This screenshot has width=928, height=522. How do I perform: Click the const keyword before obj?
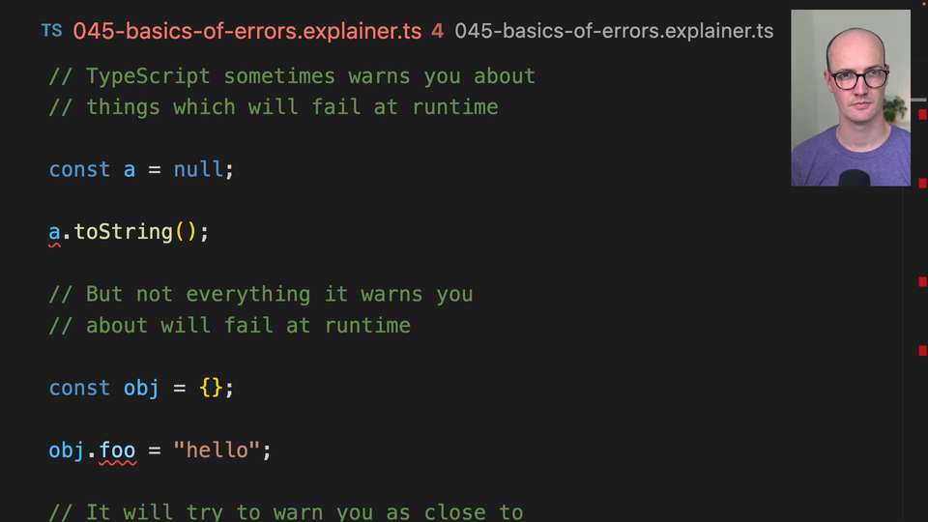pyautogui.click(x=79, y=388)
